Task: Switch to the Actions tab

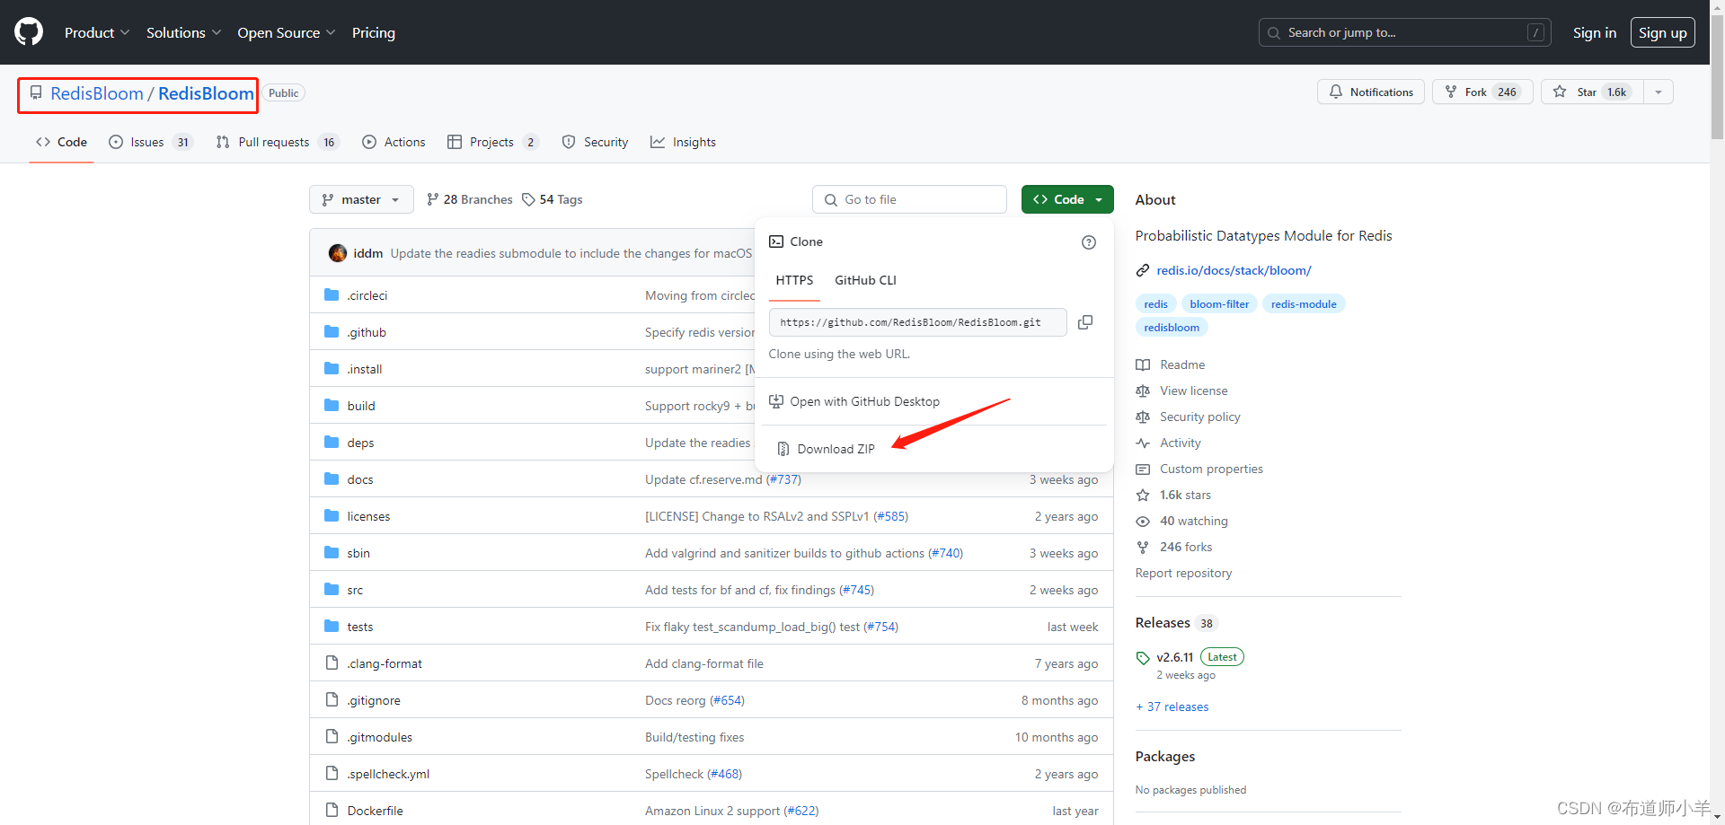Action: (x=394, y=142)
